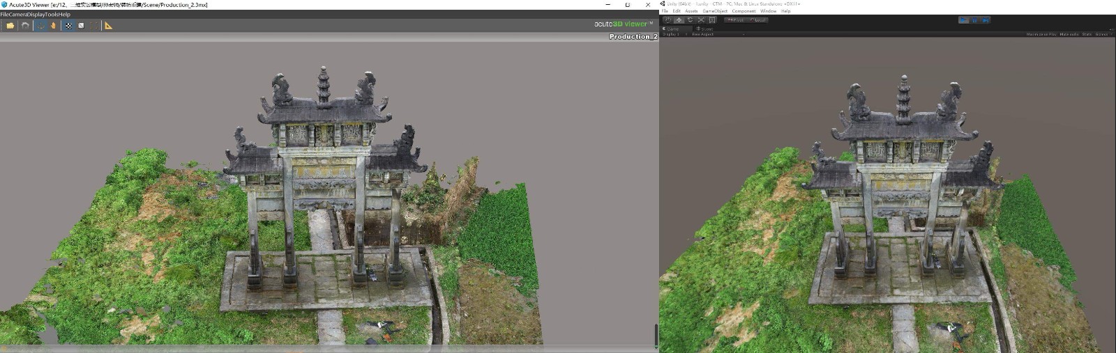
Task: Select the Unity Rect transform tool
Action: click(711, 20)
